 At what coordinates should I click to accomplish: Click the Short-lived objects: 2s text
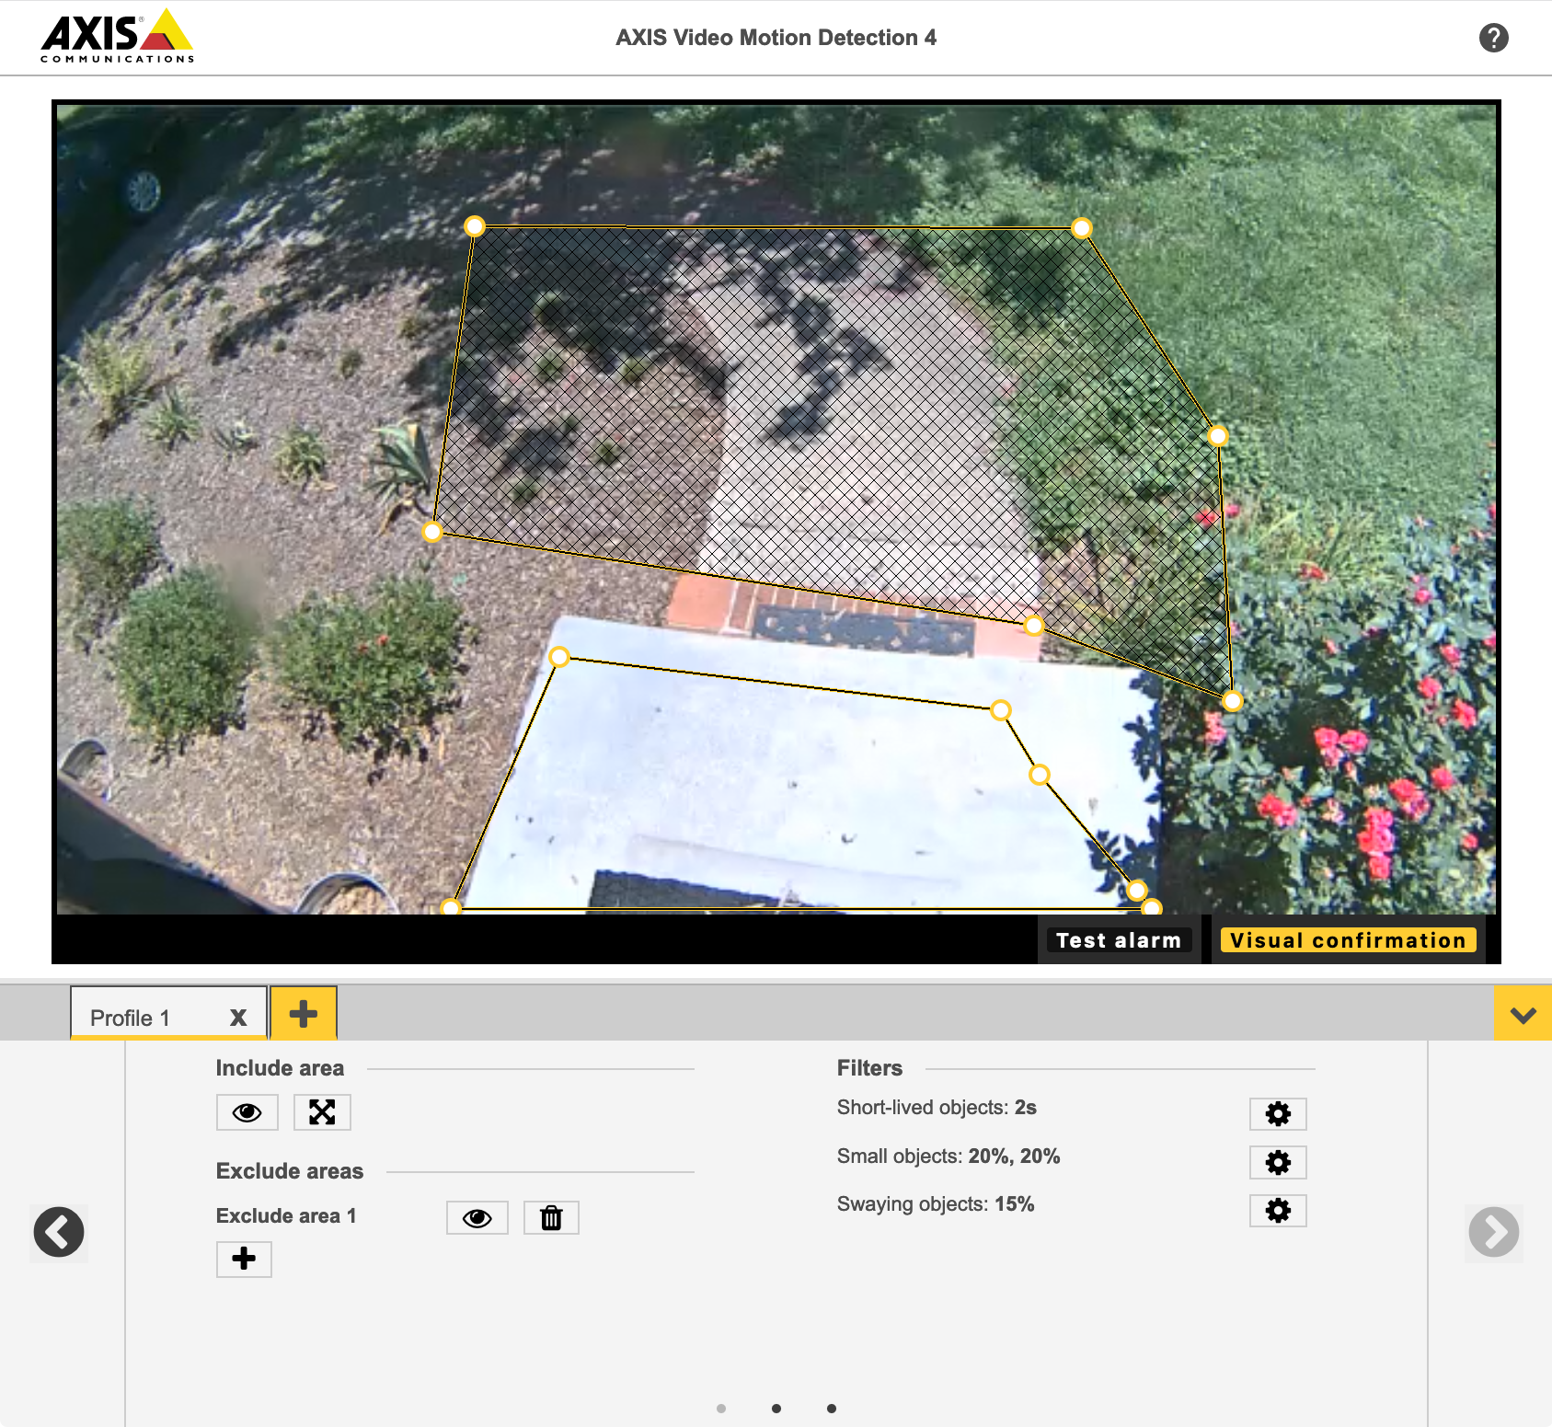[937, 1108]
